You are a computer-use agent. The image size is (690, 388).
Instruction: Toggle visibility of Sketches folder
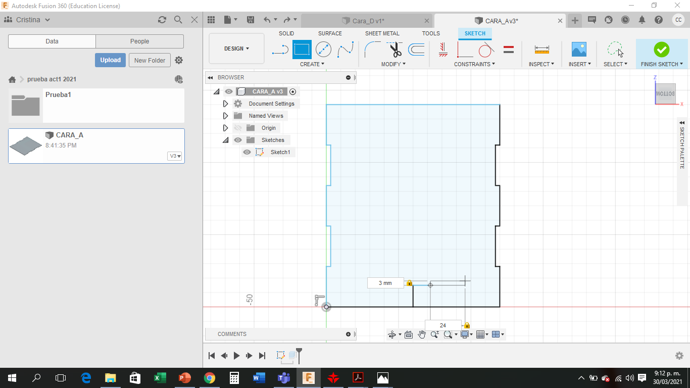point(238,140)
